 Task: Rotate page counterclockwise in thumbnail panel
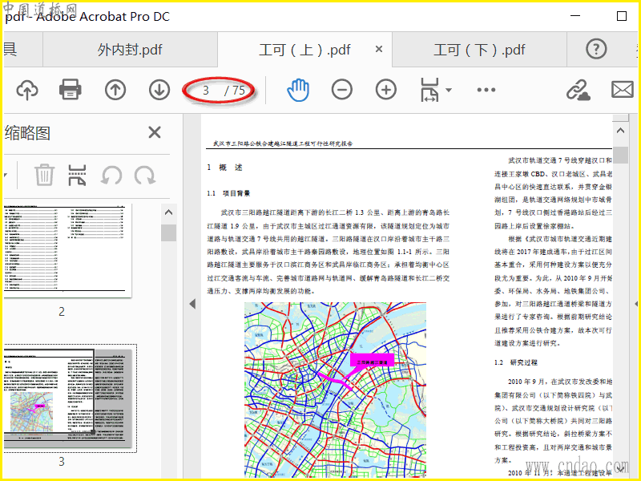111,176
